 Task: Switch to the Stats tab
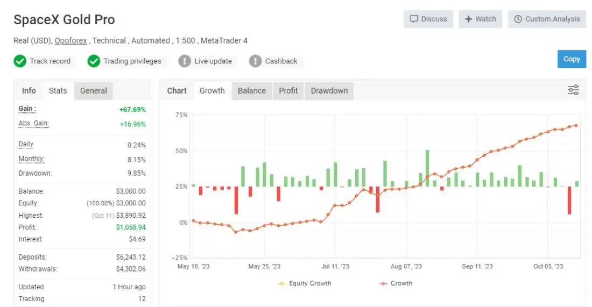58,91
